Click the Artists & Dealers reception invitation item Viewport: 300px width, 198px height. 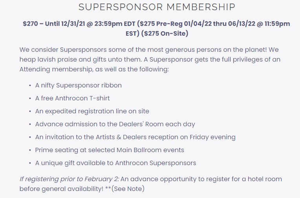(x=135, y=137)
